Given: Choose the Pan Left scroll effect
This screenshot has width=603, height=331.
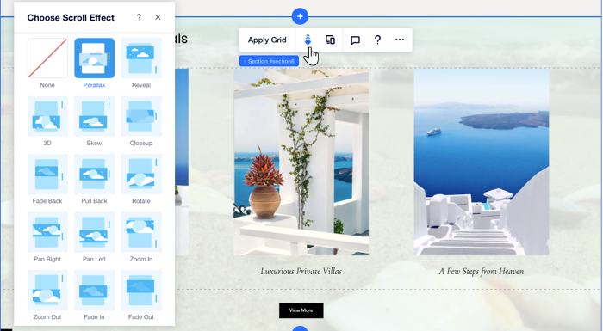Looking at the screenshot, I should pyautogui.click(x=94, y=232).
